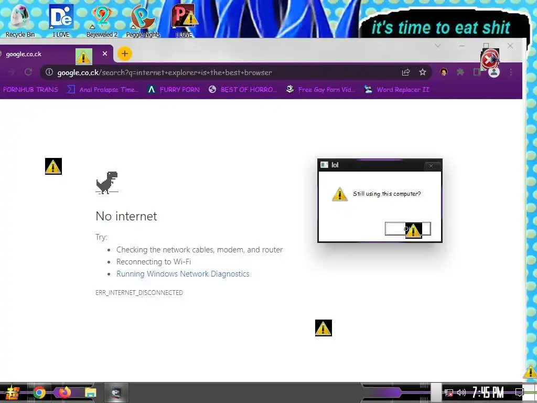
Task: Open the Start menu button
Action: [13, 393]
